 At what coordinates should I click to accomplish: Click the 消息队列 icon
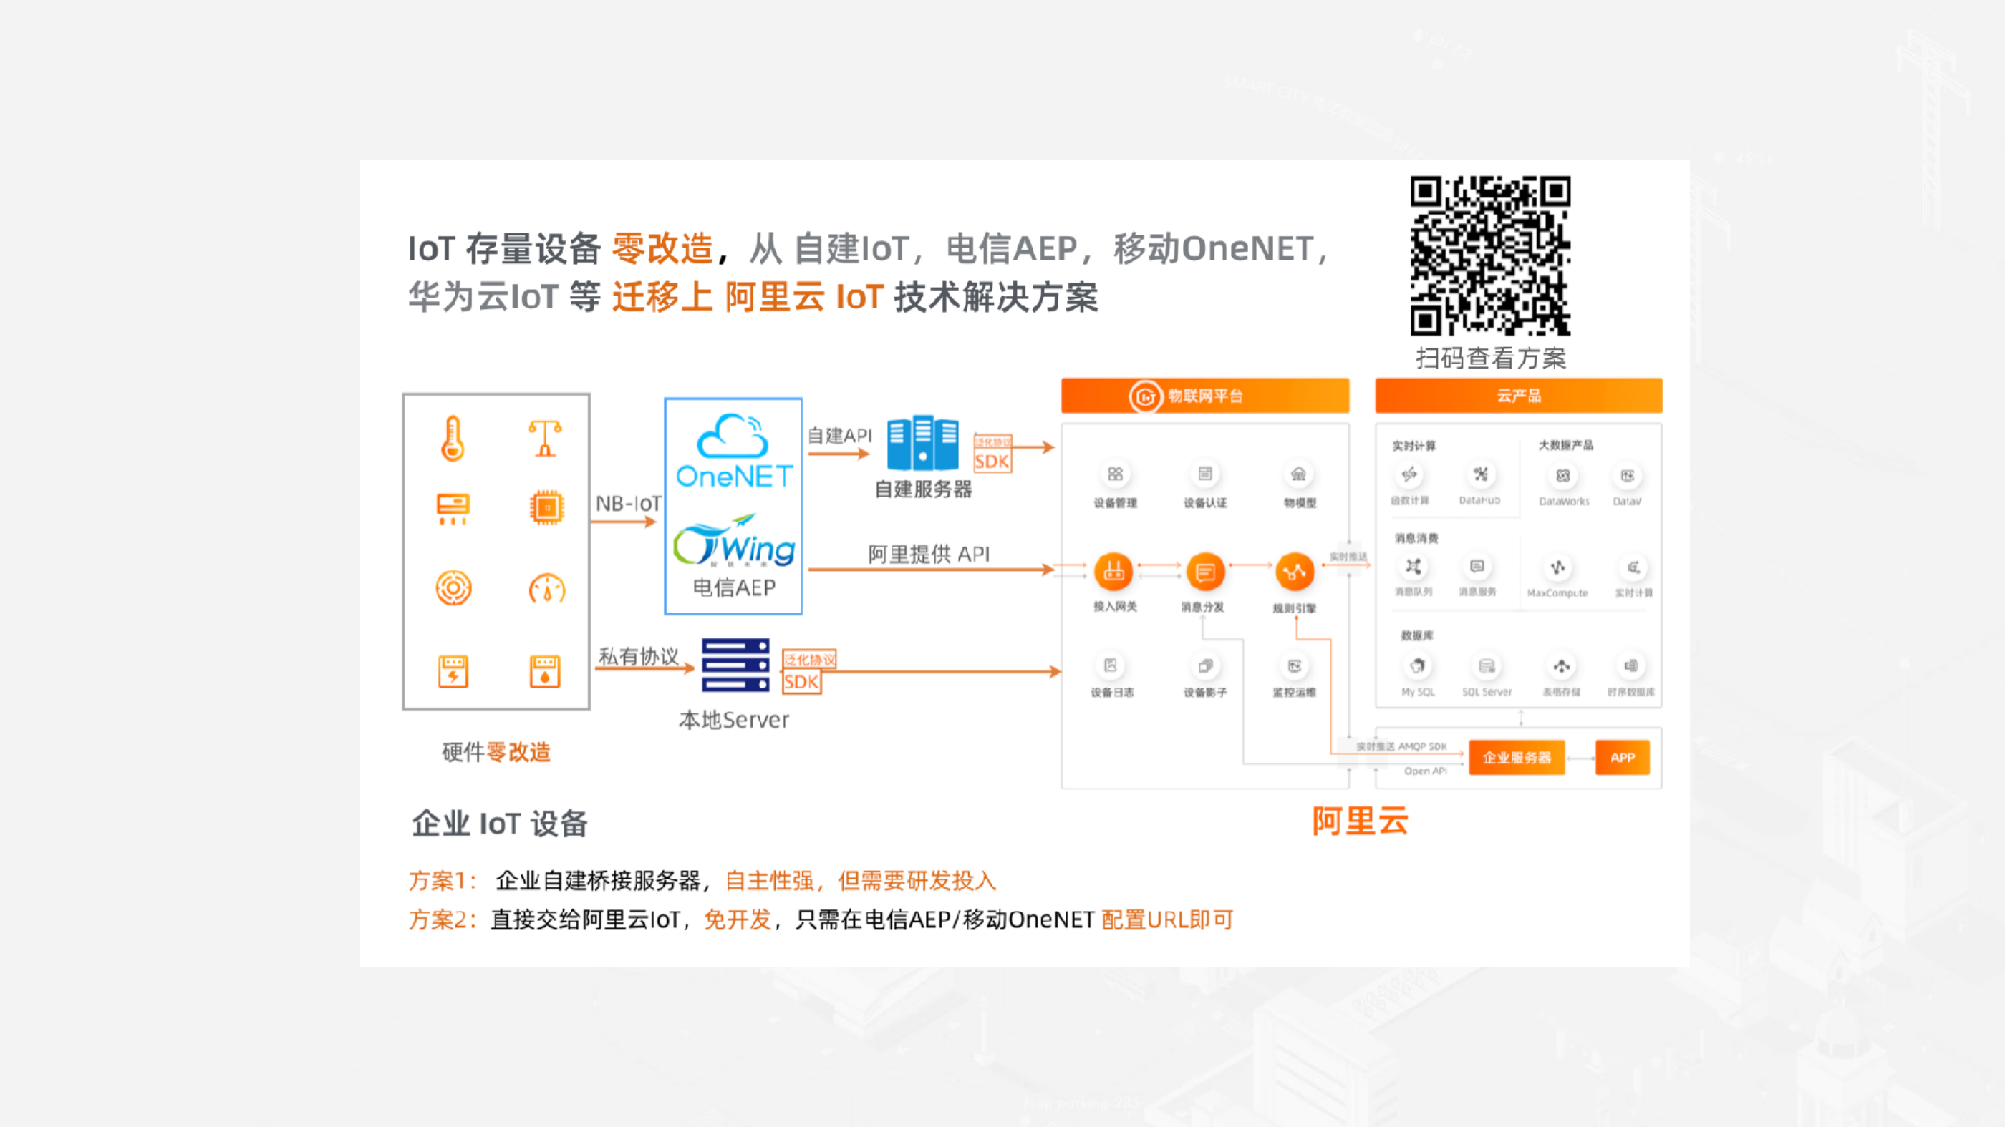tap(1414, 566)
